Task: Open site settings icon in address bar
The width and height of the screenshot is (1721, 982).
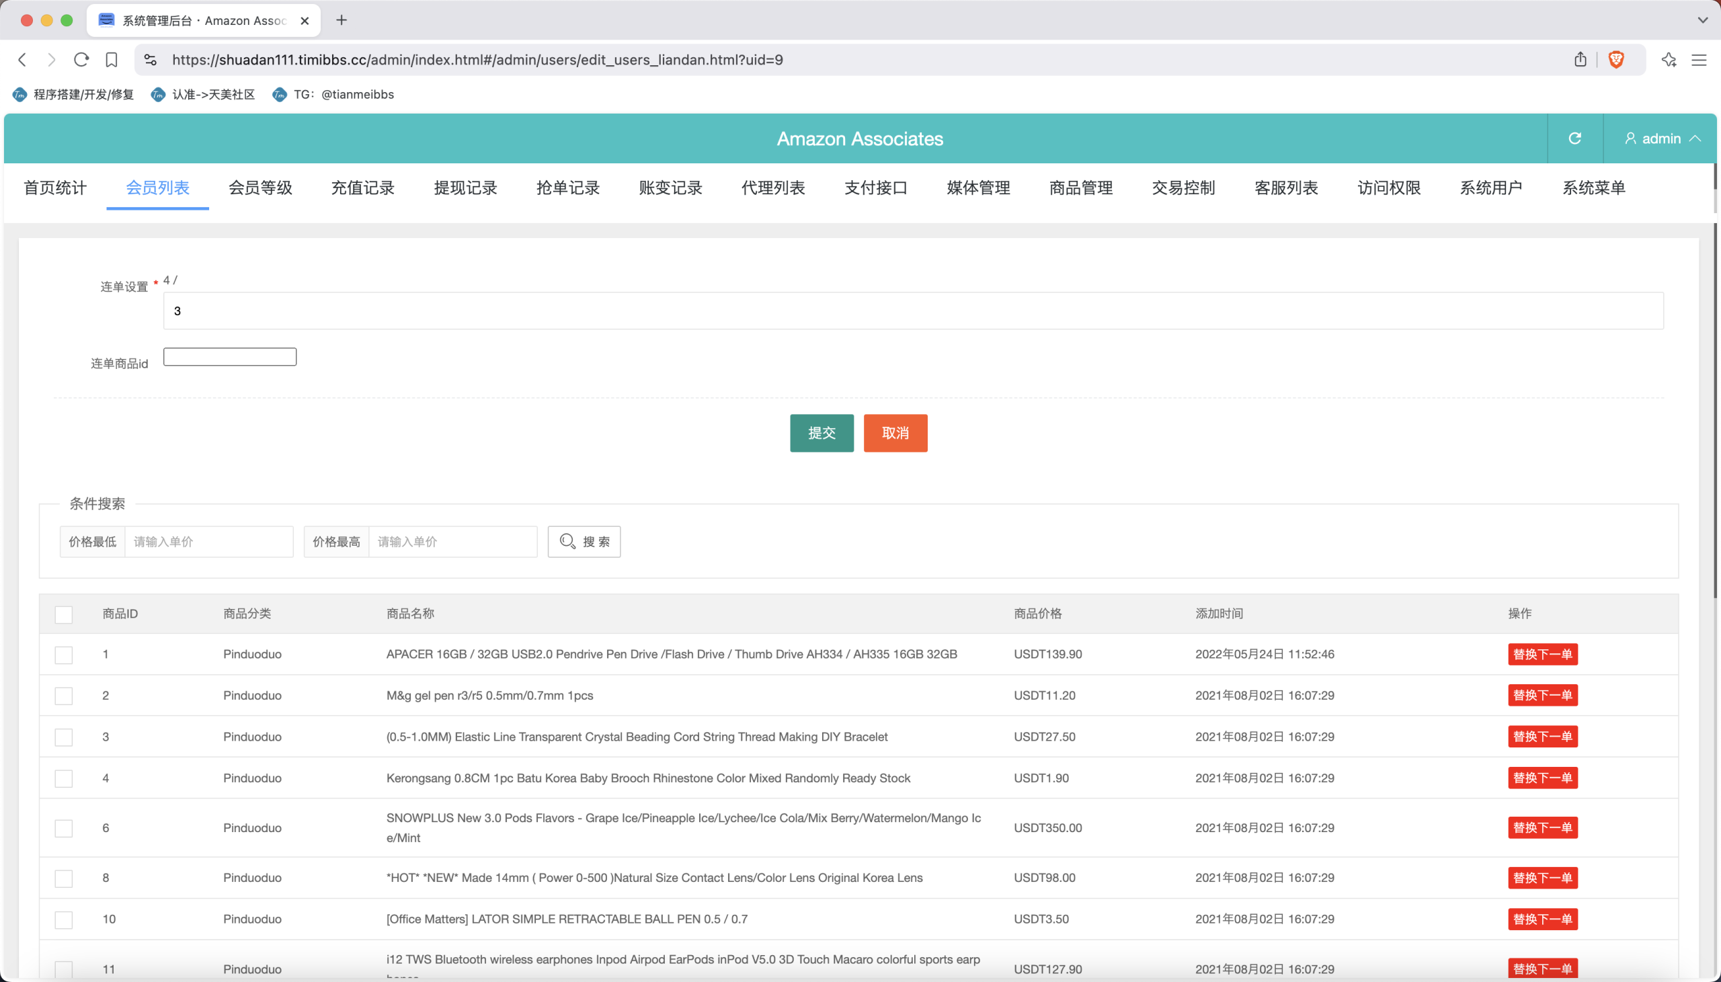Action: coord(151,60)
